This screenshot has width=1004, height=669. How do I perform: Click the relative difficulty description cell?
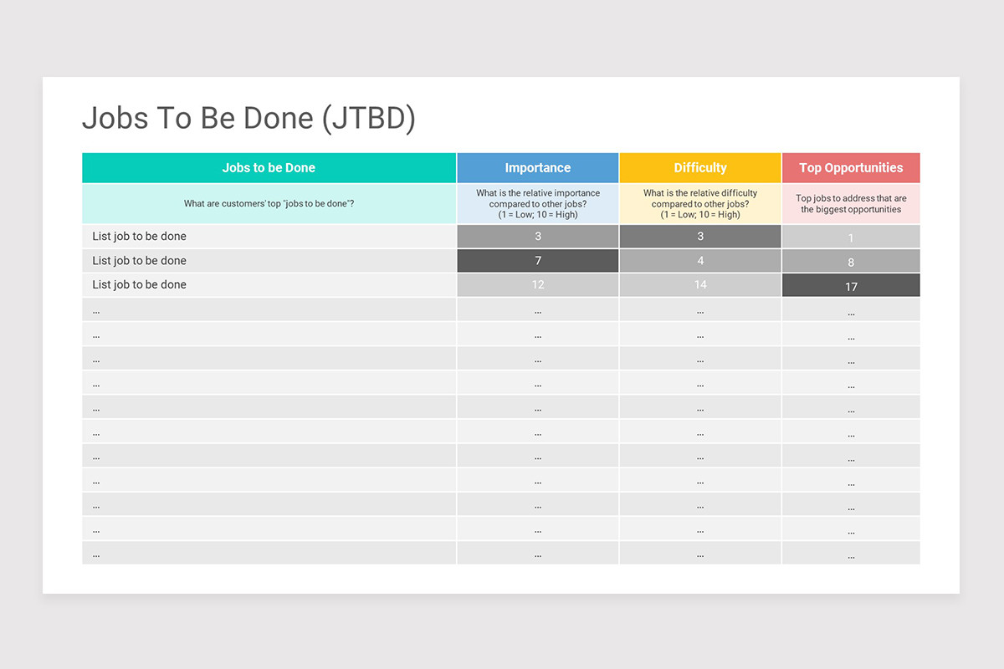(700, 204)
